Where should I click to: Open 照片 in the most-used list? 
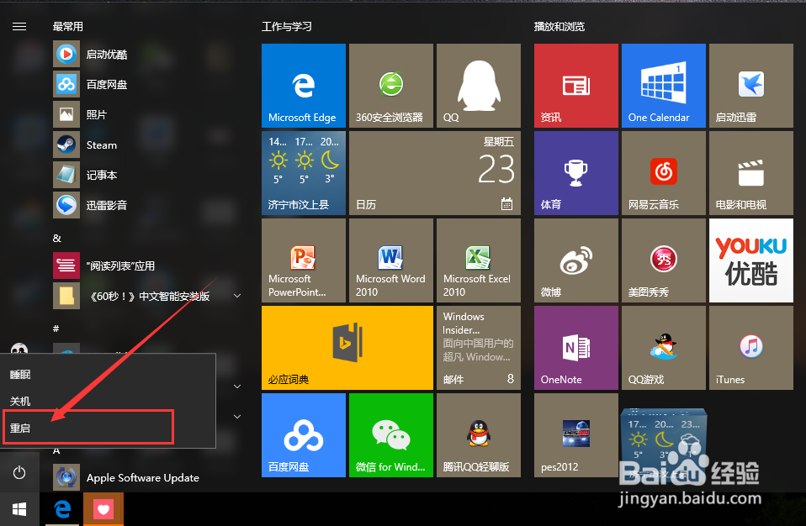click(x=149, y=114)
